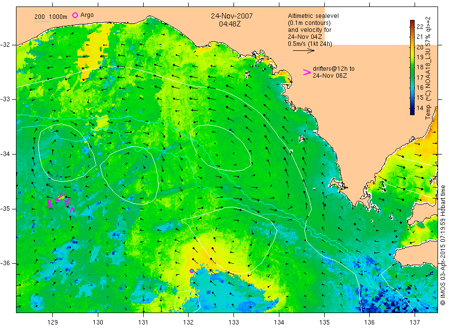Click the 22 value on the colorbar
This screenshot has width=449, height=329.
pos(420,26)
